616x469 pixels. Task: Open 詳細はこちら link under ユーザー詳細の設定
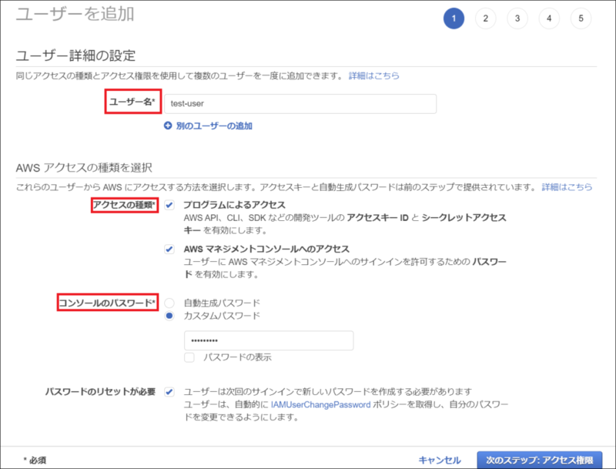tap(374, 75)
